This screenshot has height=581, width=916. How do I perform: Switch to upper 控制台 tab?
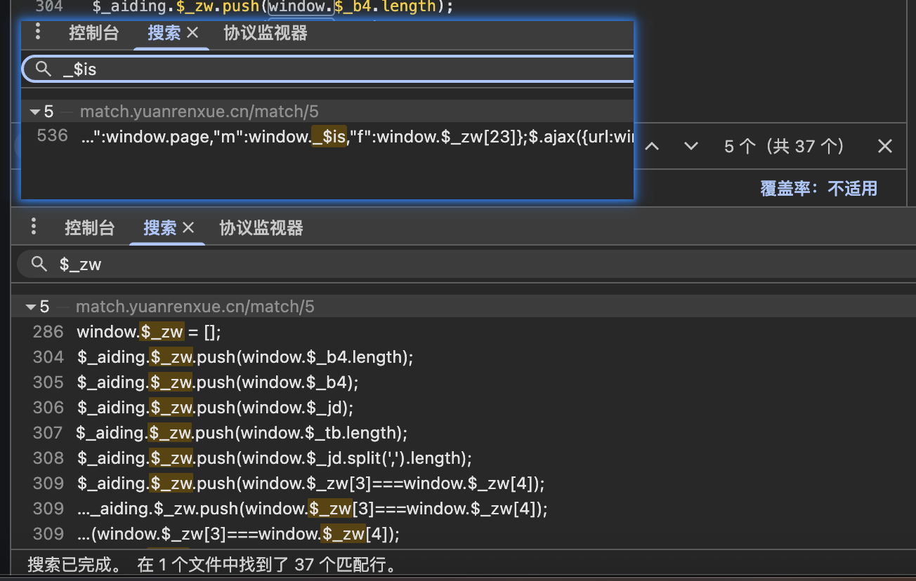(93, 33)
